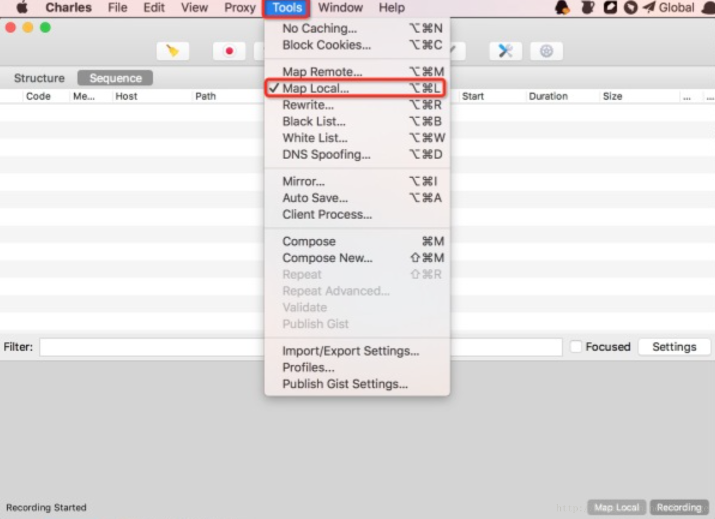This screenshot has height=519, width=715.
Task: Click the Charles jug icon in the menu bar
Action: [587, 8]
